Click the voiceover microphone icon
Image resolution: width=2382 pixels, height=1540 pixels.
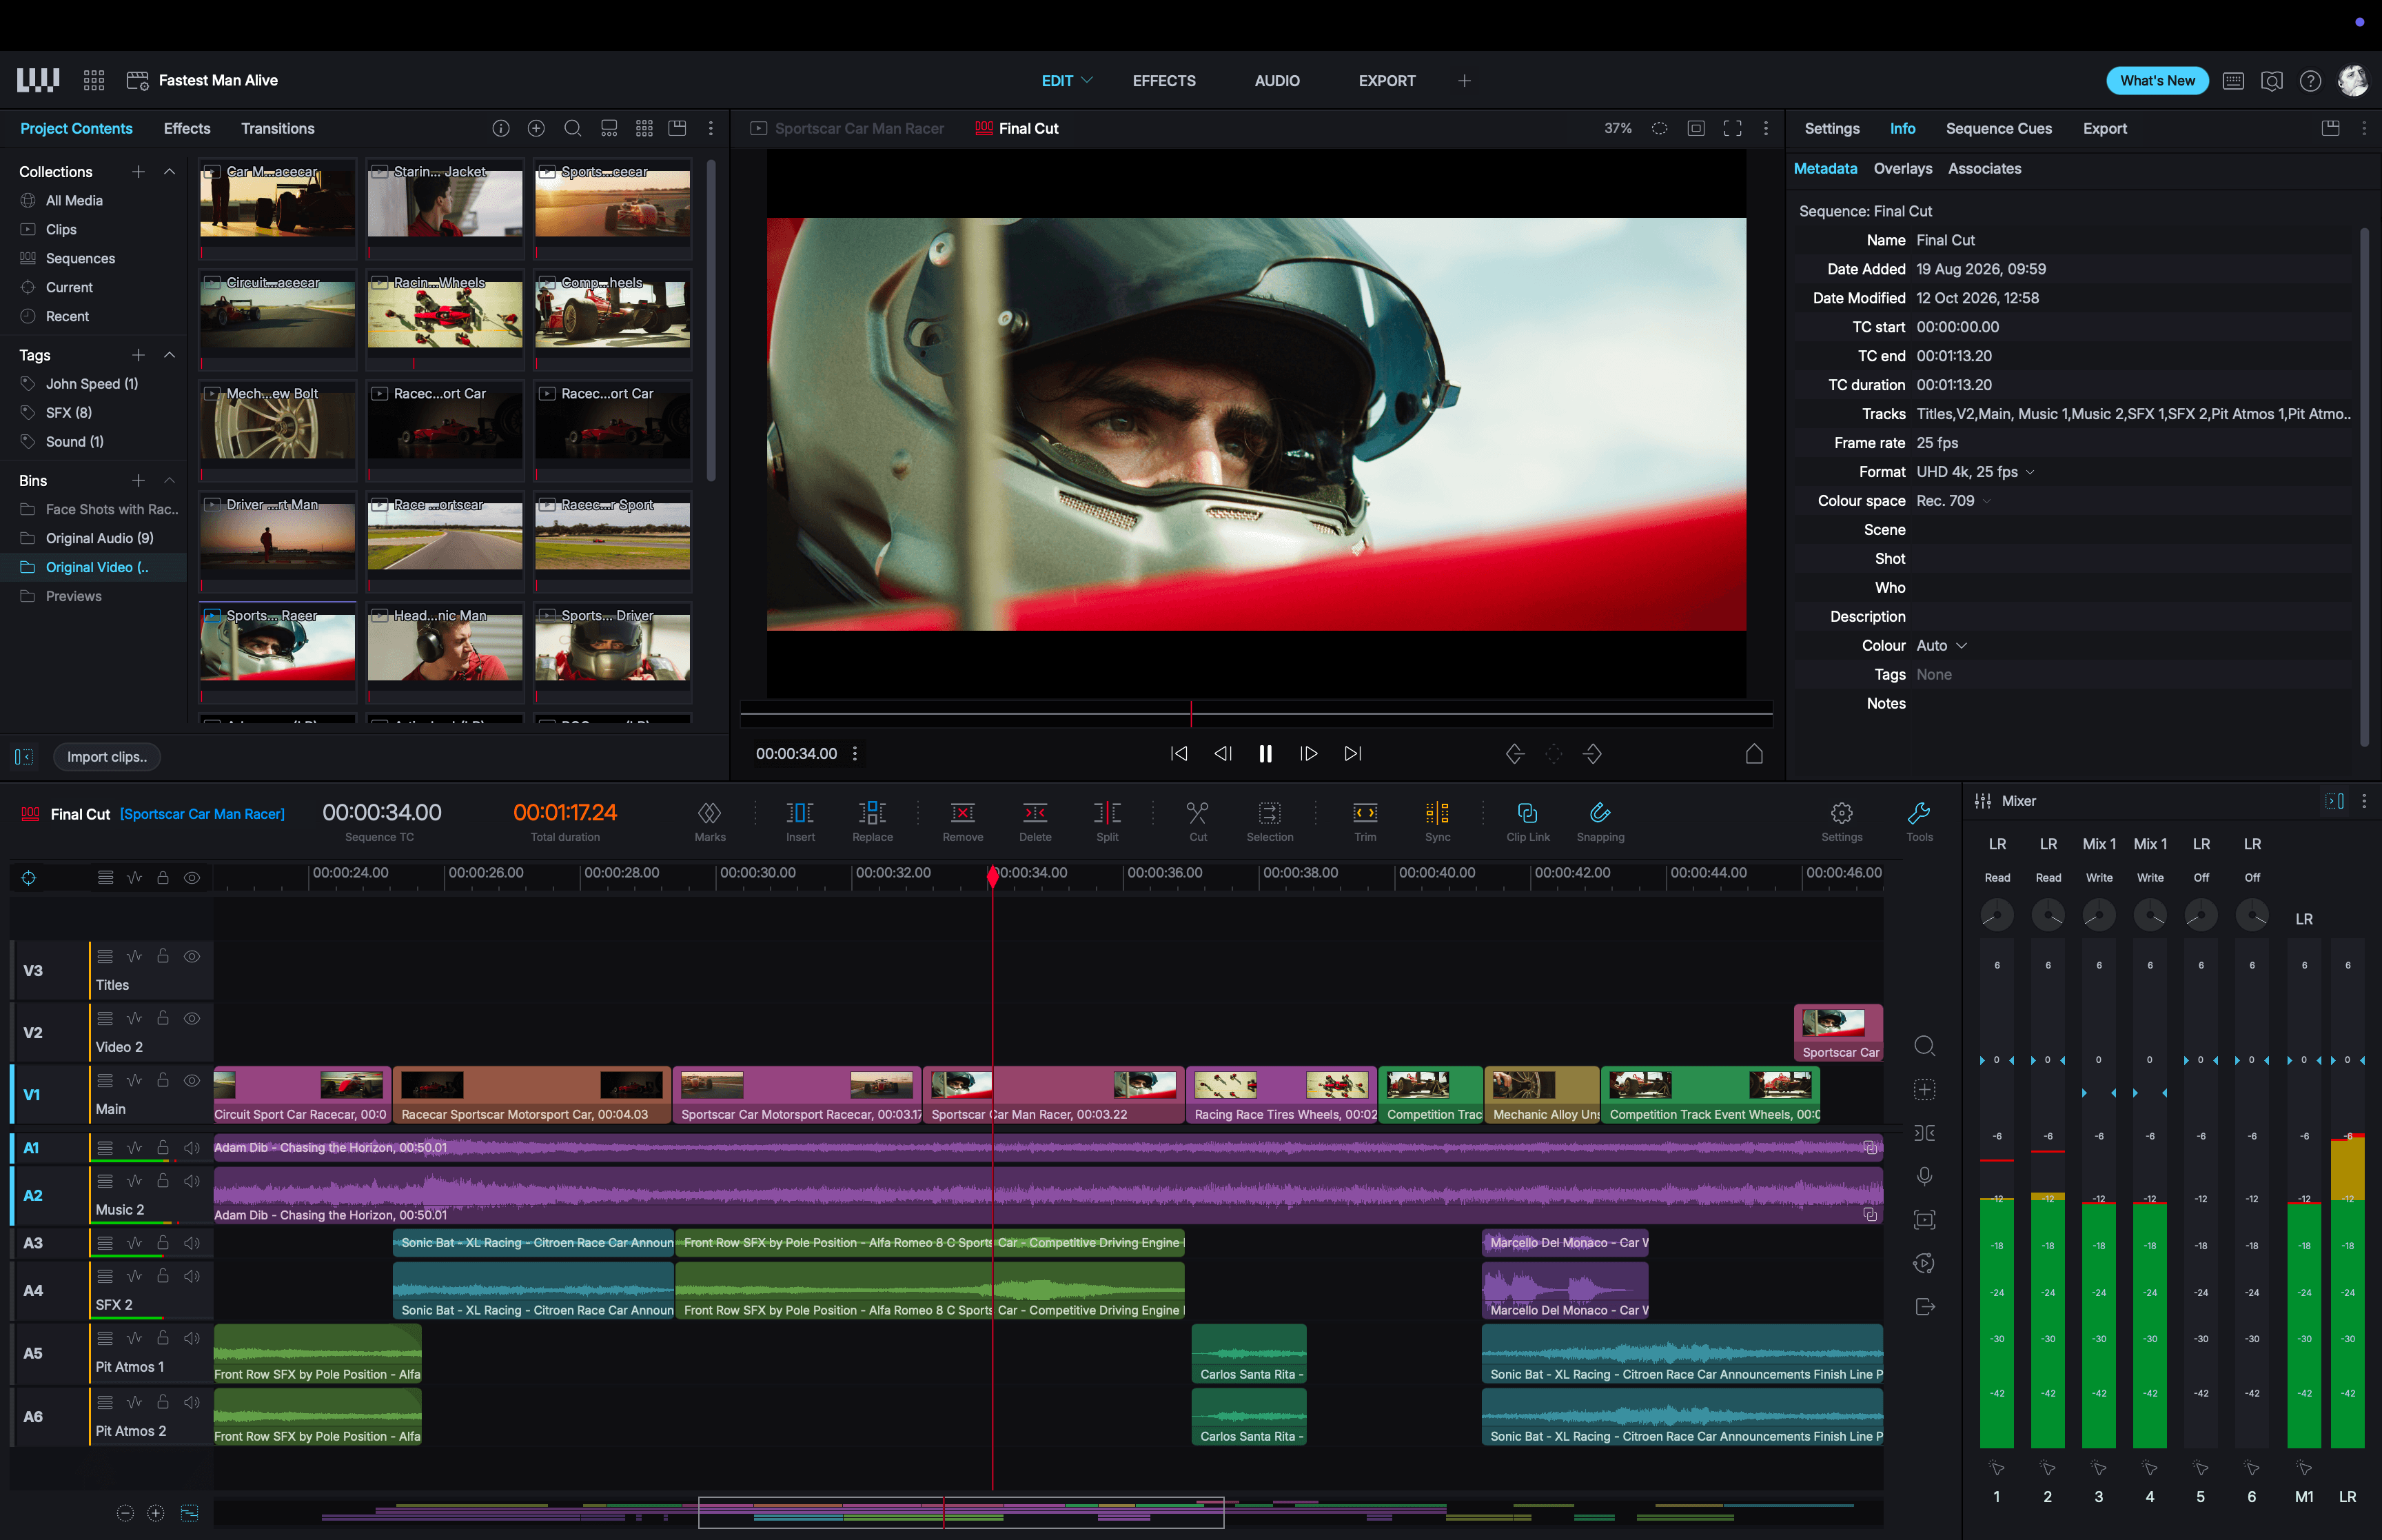point(1924,1176)
